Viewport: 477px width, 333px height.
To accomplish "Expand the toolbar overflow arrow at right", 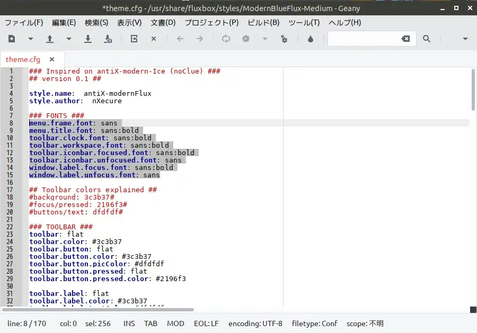I will [465, 39].
